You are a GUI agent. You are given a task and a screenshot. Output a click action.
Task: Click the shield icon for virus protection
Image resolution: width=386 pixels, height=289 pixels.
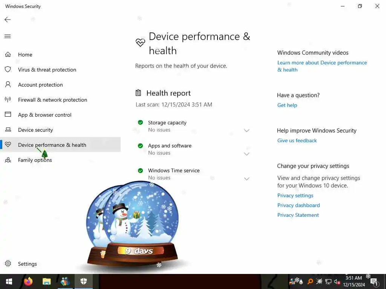pos(8,69)
